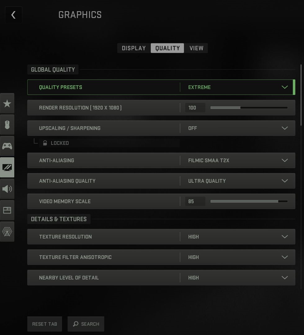This screenshot has height=335, width=304.
Task: Click the back arrow icon
Action: coord(13,15)
